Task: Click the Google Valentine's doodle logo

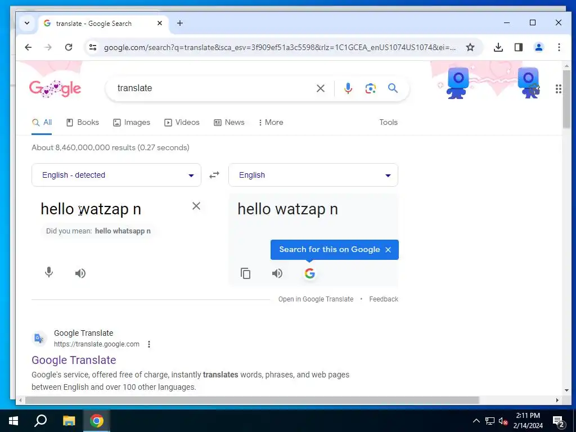Action: [55, 88]
